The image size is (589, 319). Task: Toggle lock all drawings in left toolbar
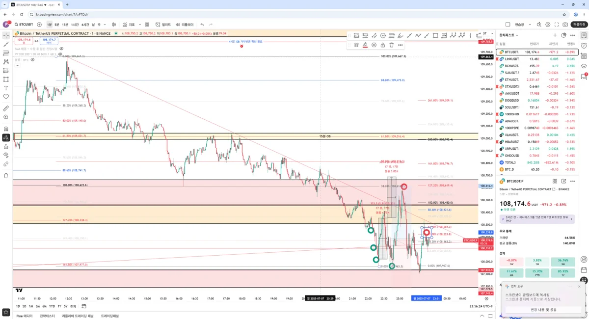coord(6,146)
